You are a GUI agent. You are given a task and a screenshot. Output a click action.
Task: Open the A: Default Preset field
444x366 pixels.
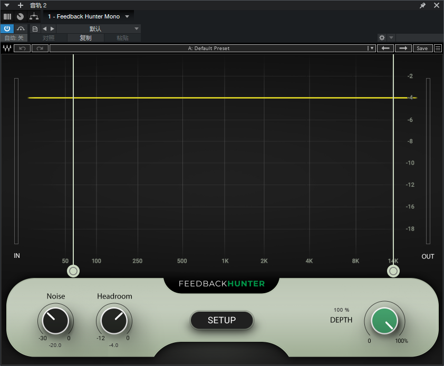point(208,48)
